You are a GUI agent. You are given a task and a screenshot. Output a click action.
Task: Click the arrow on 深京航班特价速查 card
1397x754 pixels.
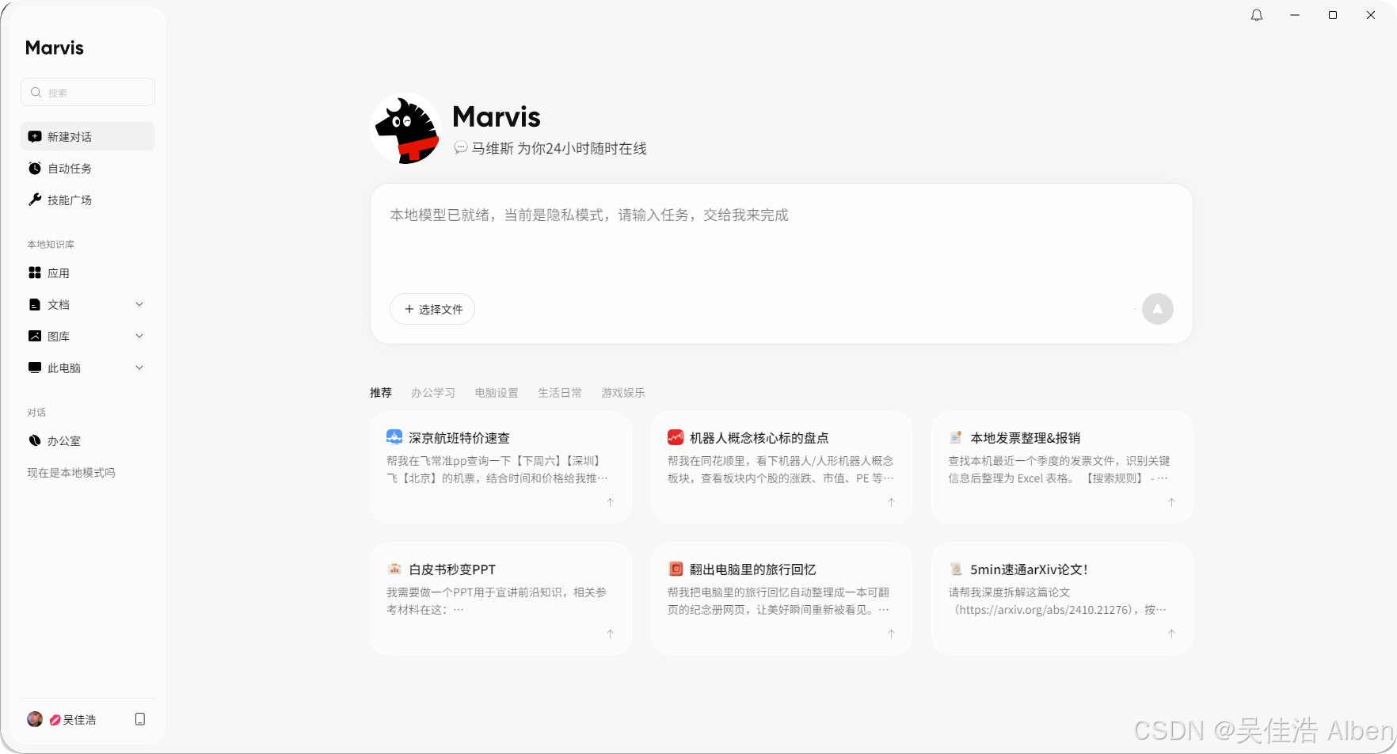point(611,502)
